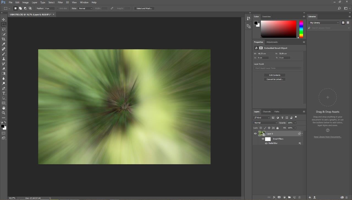The image size is (352, 200).
Task: Select the Eyedropper tool
Action: click(4, 44)
